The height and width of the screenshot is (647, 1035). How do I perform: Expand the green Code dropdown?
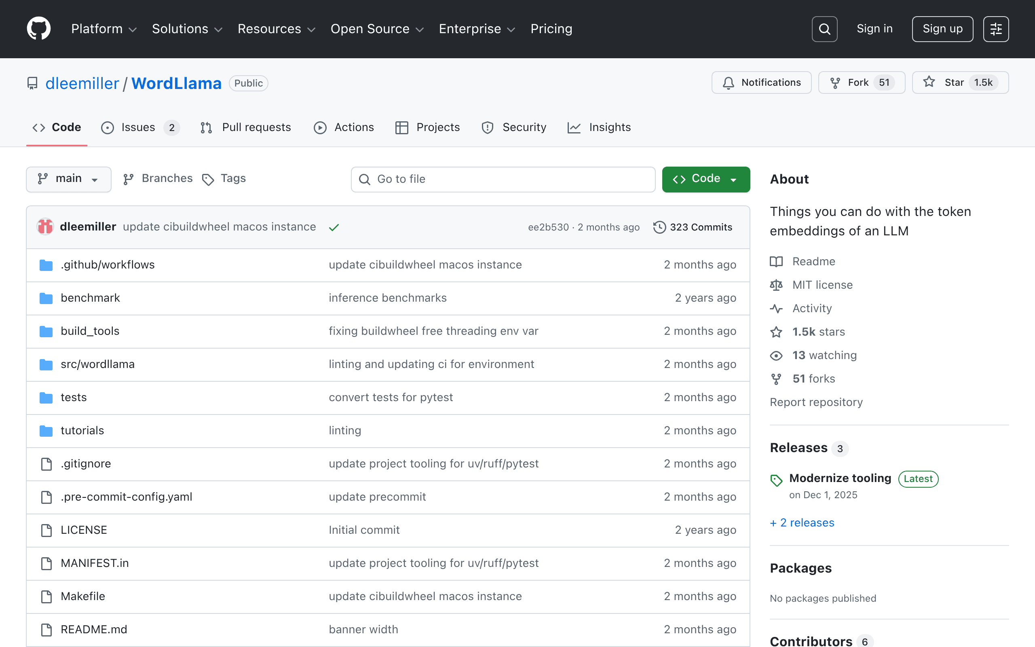pyautogui.click(x=705, y=179)
